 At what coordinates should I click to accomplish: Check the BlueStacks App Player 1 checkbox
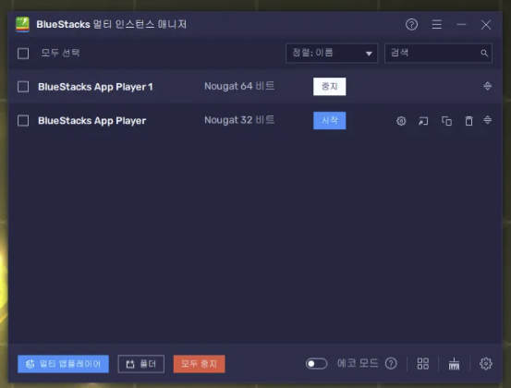[x=23, y=87]
